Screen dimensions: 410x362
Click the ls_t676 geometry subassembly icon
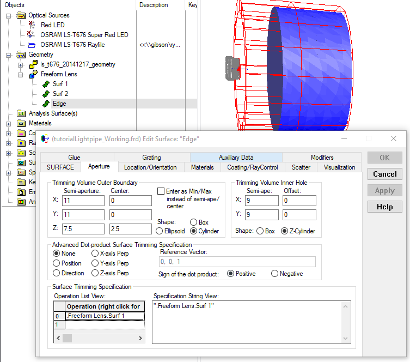pos(33,64)
